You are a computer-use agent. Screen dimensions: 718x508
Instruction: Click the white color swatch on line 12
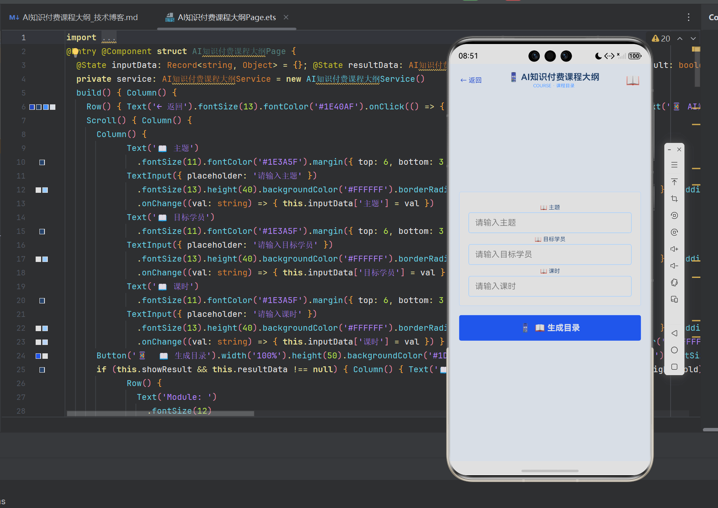point(39,190)
